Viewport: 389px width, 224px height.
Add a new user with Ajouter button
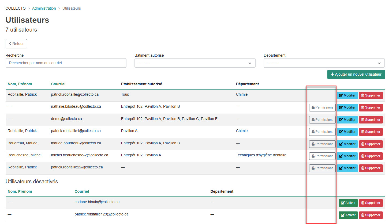pyautogui.click(x=356, y=74)
